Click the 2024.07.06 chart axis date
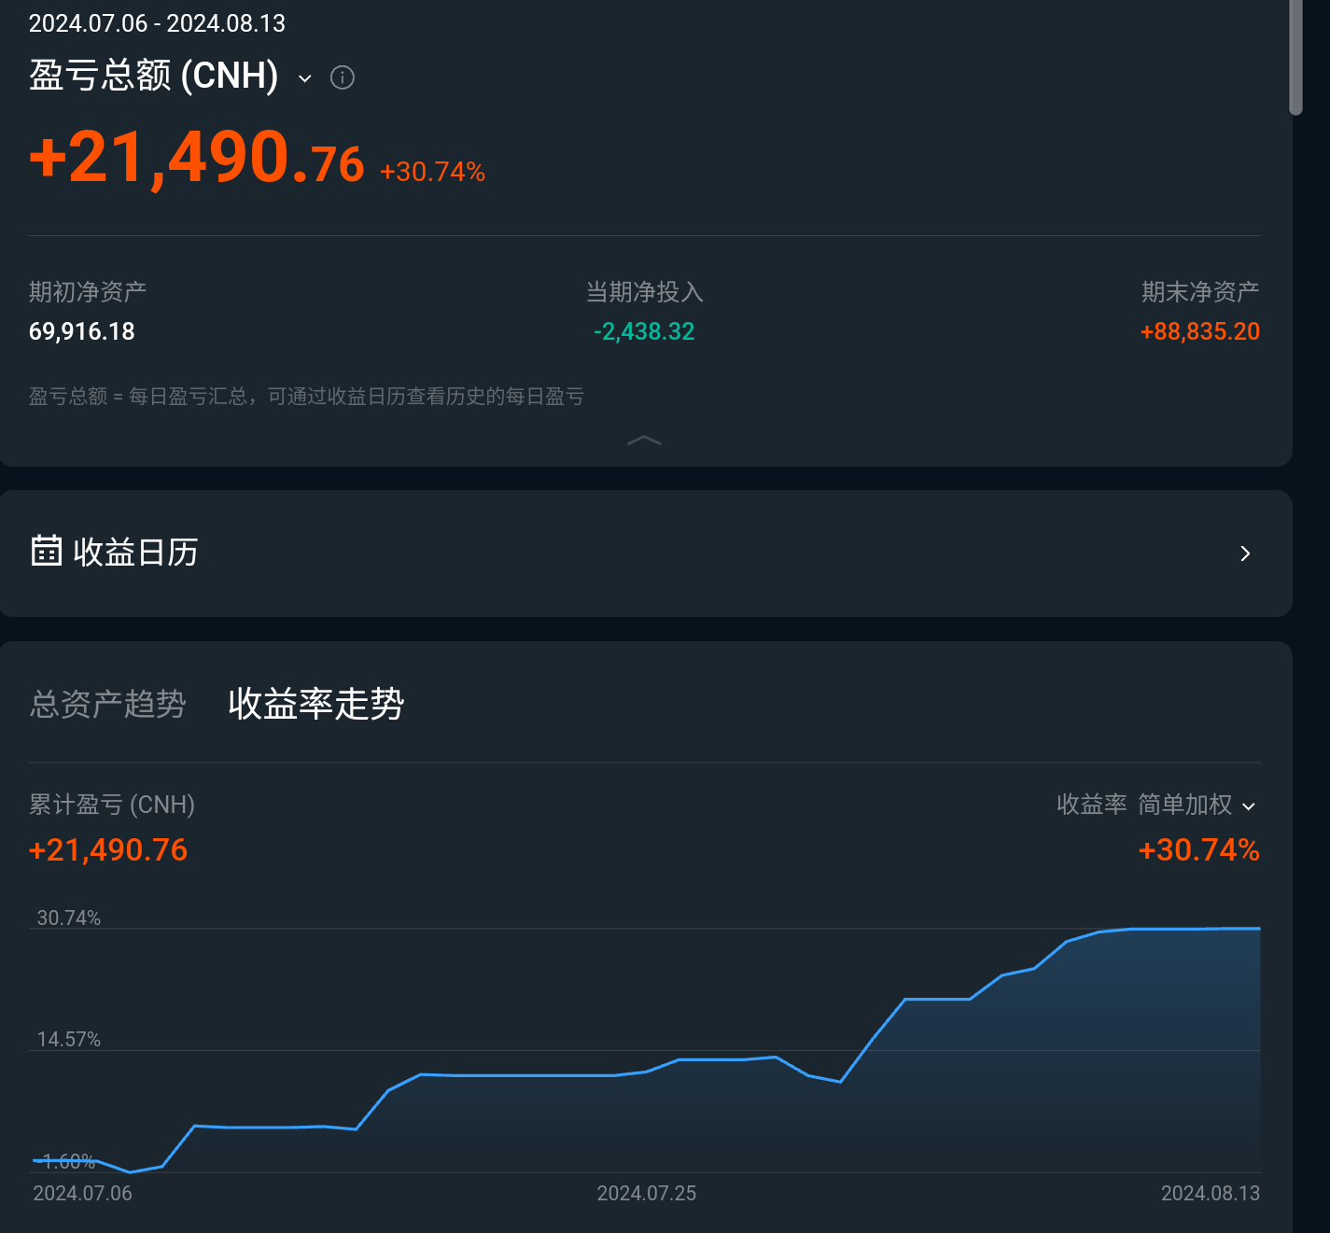Image resolution: width=1330 pixels, height=1233 pixels. (83, 1194)
